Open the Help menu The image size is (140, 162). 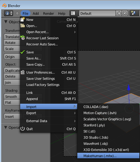coord(61,13)
